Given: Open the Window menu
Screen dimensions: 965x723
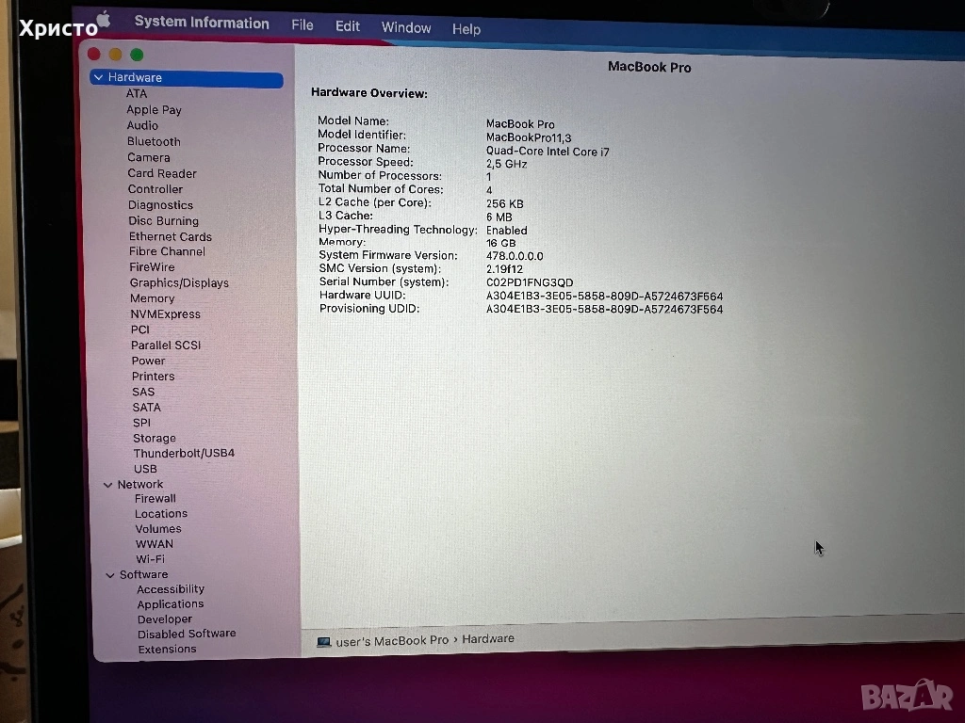Looking at the screenshot, I should coord(406,27).
